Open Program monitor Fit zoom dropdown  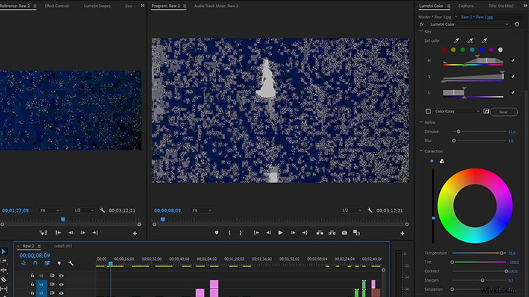(x=201, y=210)
